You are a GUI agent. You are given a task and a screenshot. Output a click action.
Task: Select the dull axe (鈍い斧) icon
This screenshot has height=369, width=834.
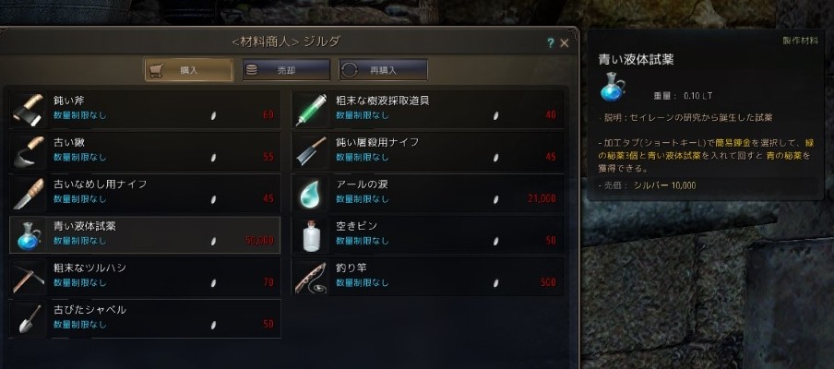(x=29, y=109)
